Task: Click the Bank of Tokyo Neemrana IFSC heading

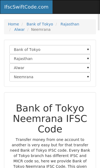Action: (50, 119)
